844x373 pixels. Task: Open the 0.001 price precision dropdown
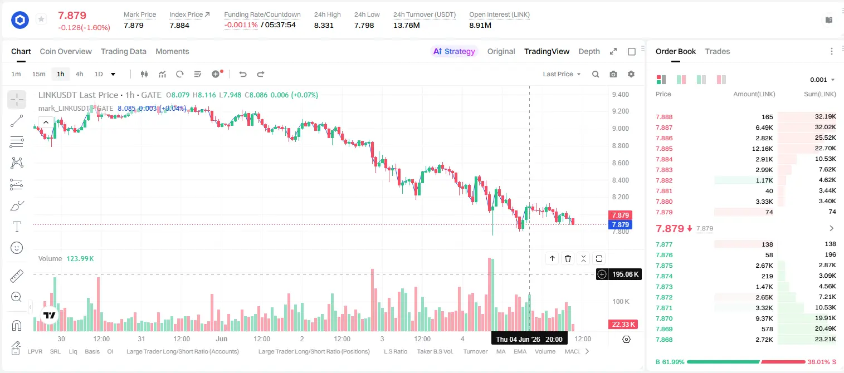click(822, 80)
